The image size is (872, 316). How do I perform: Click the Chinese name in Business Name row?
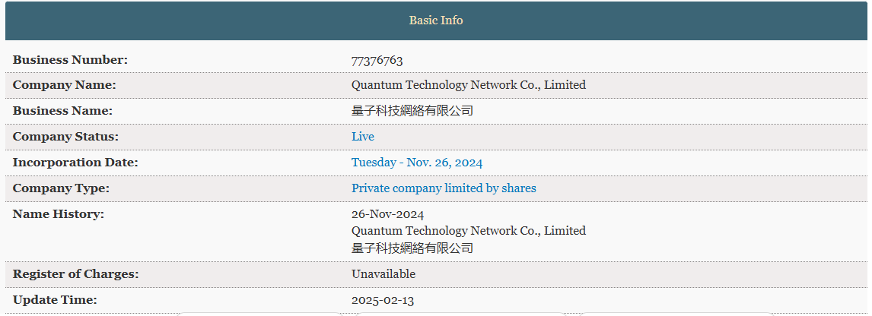click(x=412, y=111)
